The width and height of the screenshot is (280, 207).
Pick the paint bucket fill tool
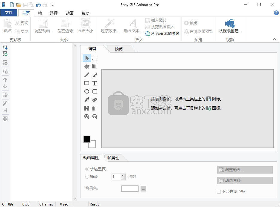(87, 66)
